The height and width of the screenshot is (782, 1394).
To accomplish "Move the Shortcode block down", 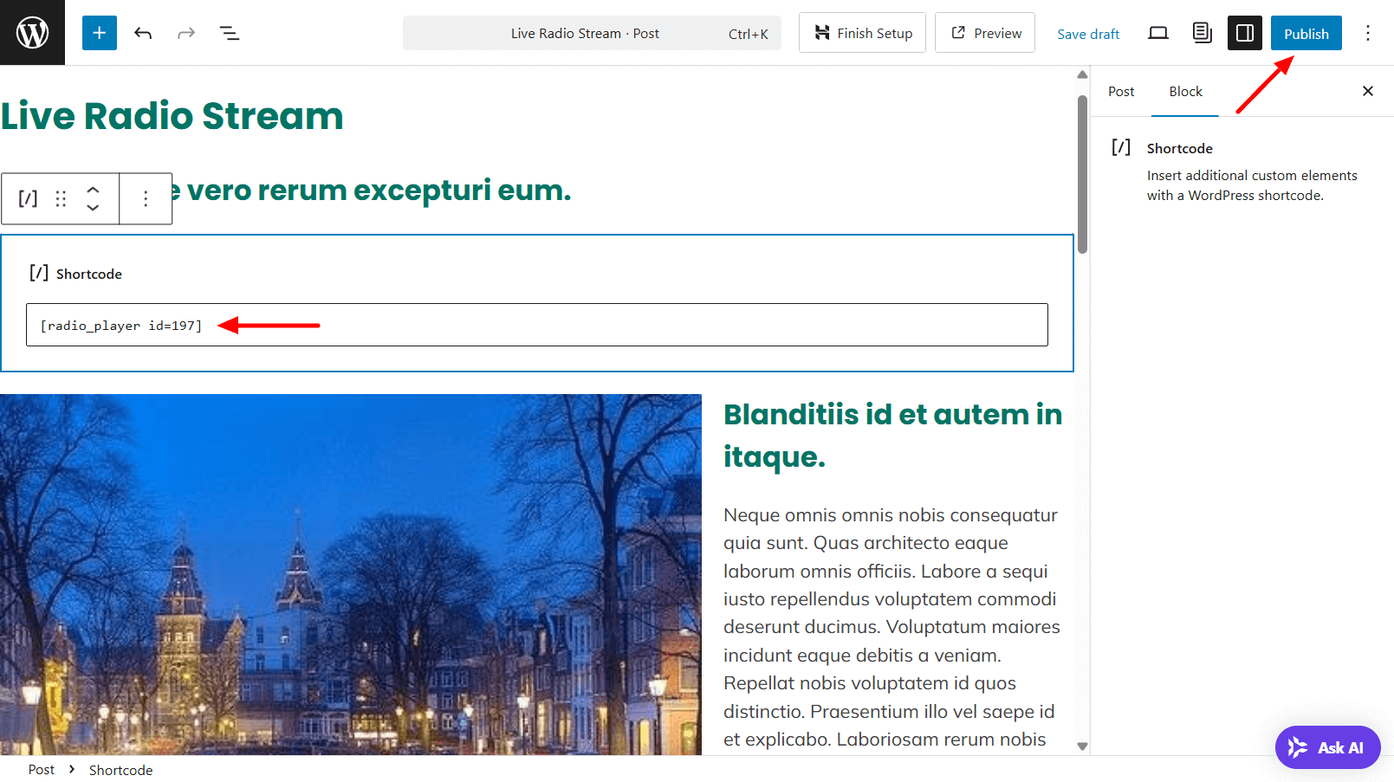I will pyautogui.click(x=93, y=208).
